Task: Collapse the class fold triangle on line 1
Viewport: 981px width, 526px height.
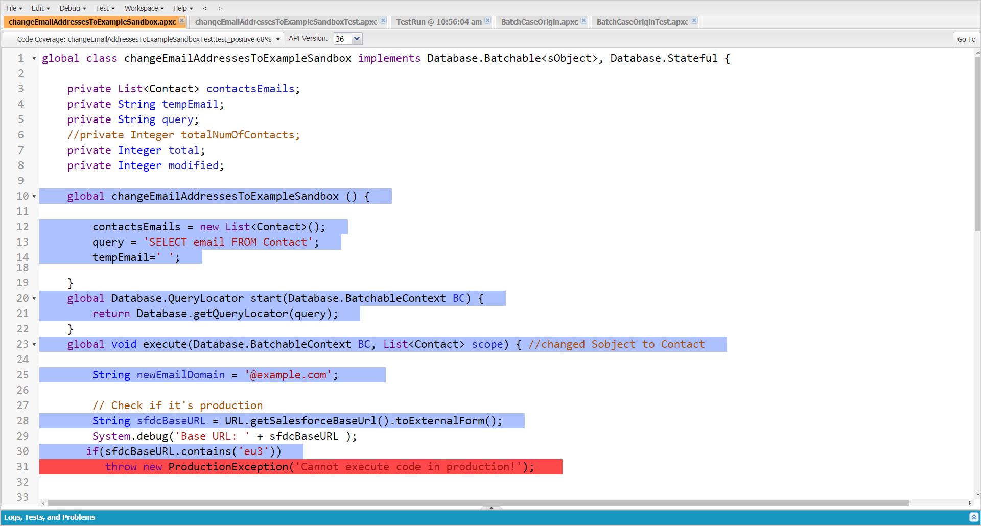Action: pyautogui.click(x=34, y=58)
